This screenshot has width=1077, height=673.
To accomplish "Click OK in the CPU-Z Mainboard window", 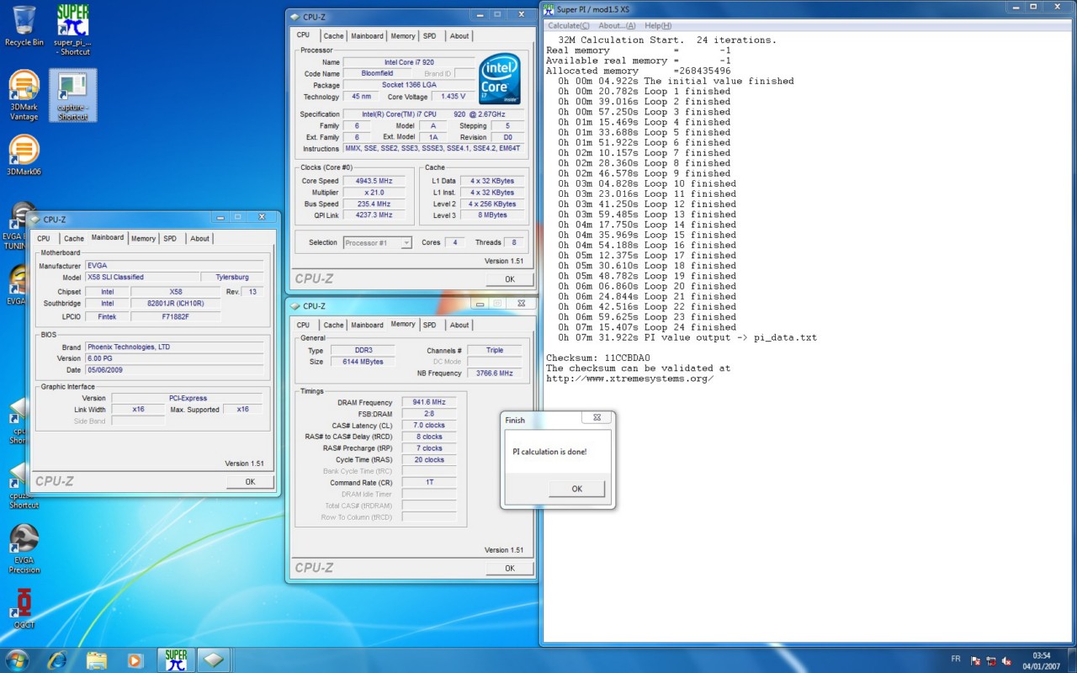I will pos(250,482).
